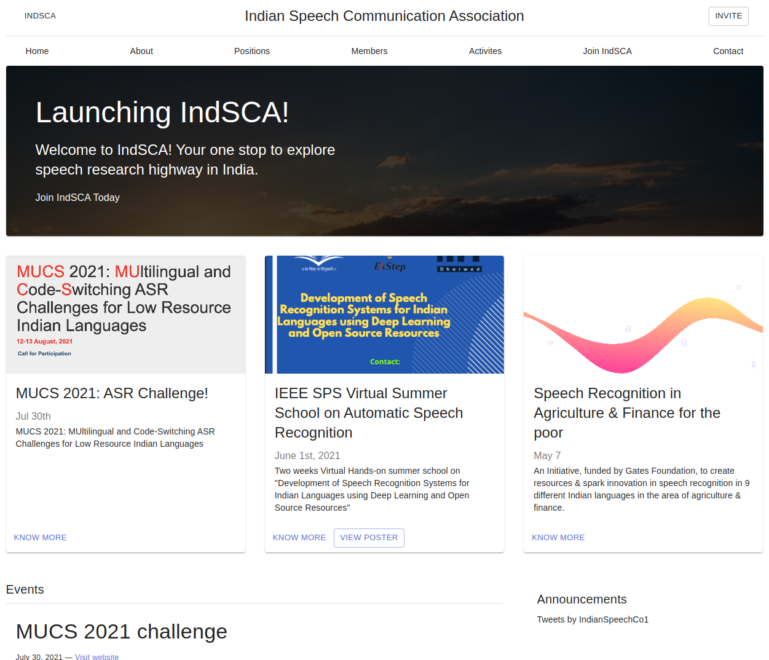Screen dimensions: 769x660
Task: Go to the About page
Action: coord(141,51)
